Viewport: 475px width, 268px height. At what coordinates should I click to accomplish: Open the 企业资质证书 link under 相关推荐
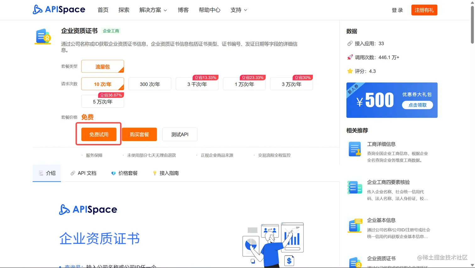(381, 259)
